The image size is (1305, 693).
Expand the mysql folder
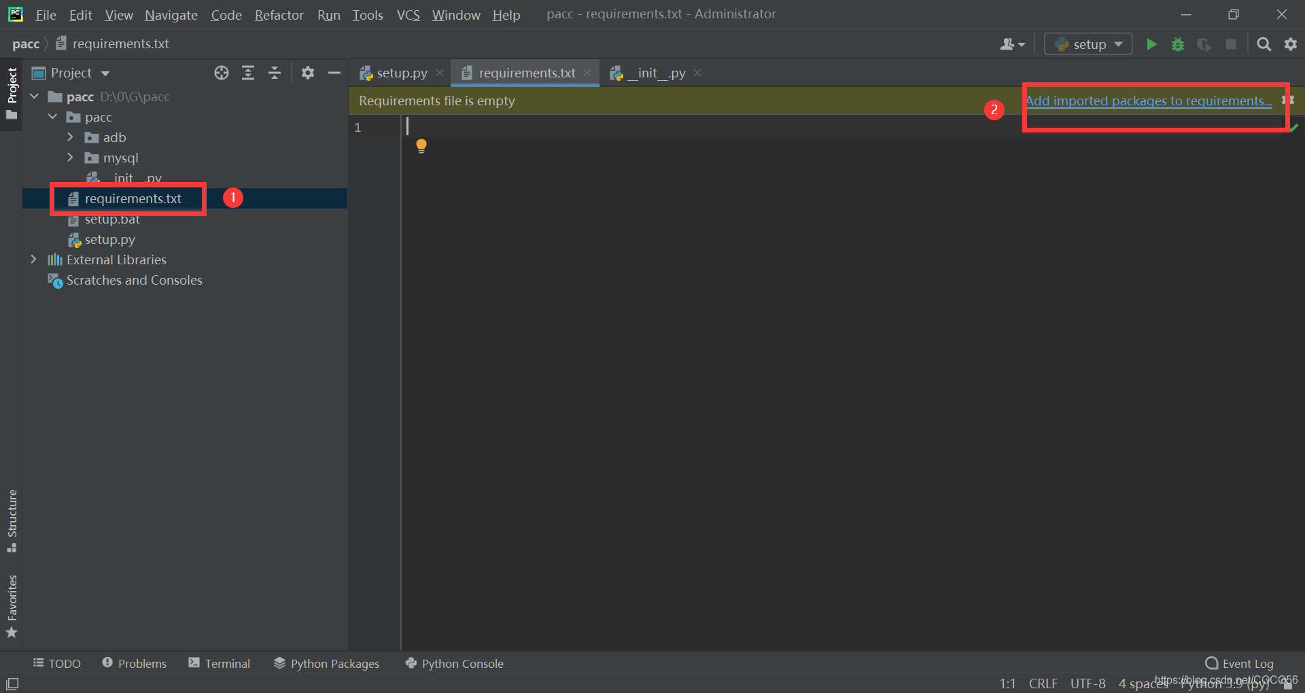click(x=70, y=158)
